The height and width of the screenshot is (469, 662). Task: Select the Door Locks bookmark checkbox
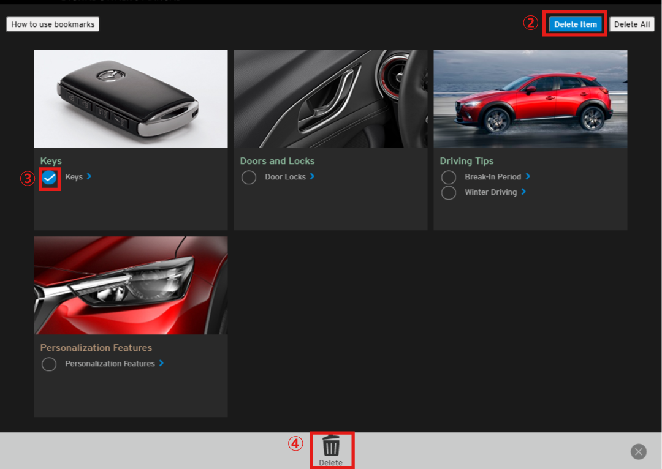pos(249,178)
